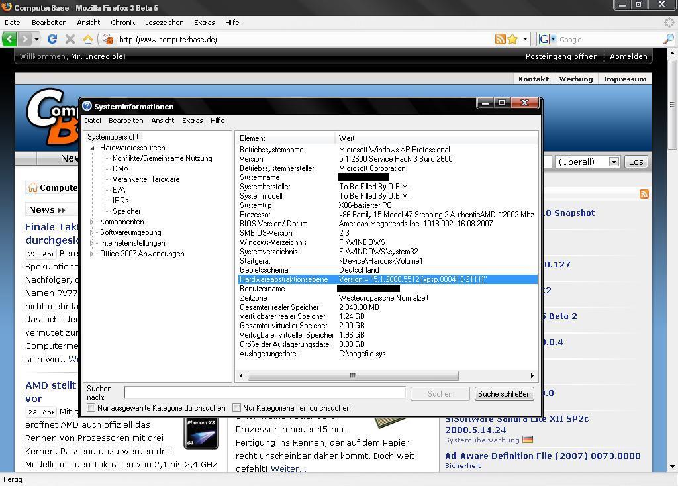Open the back/forward history dropdown arrow
The height and width of the screenshot is (486, 678).
pyautogui.click(x=37, y=39)
